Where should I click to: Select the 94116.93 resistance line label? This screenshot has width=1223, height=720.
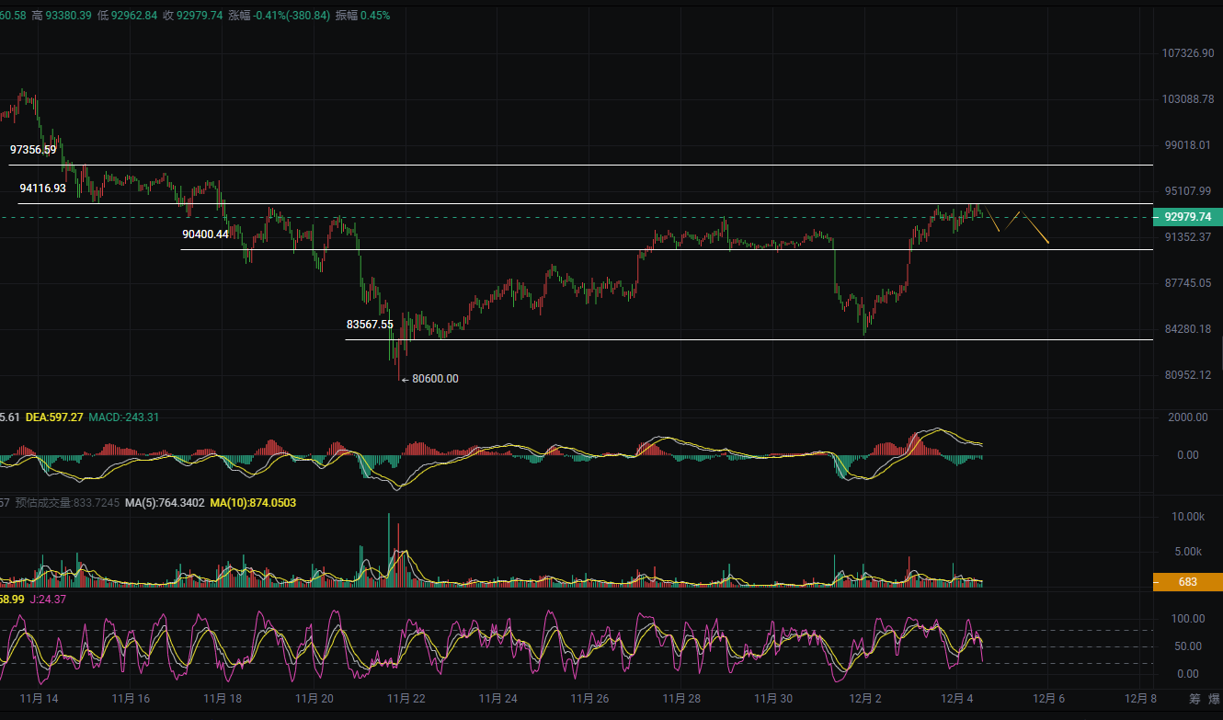coord(42,188)
